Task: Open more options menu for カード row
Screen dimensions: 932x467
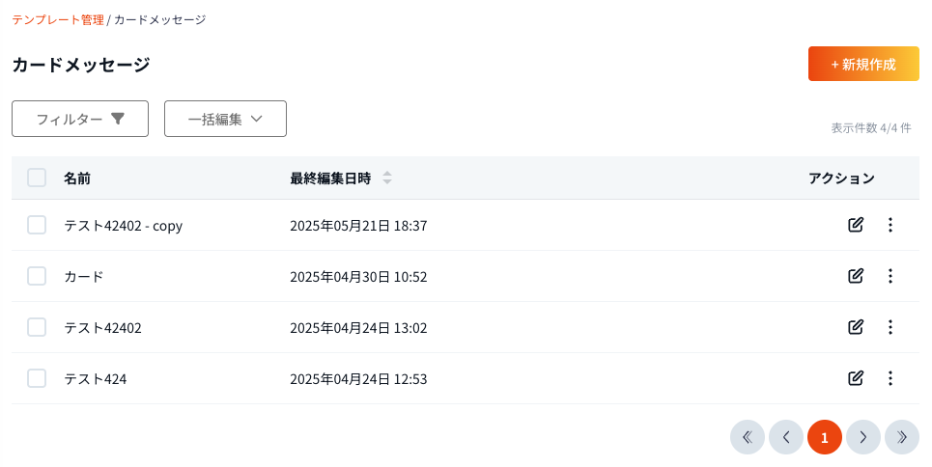Action: 890,276
